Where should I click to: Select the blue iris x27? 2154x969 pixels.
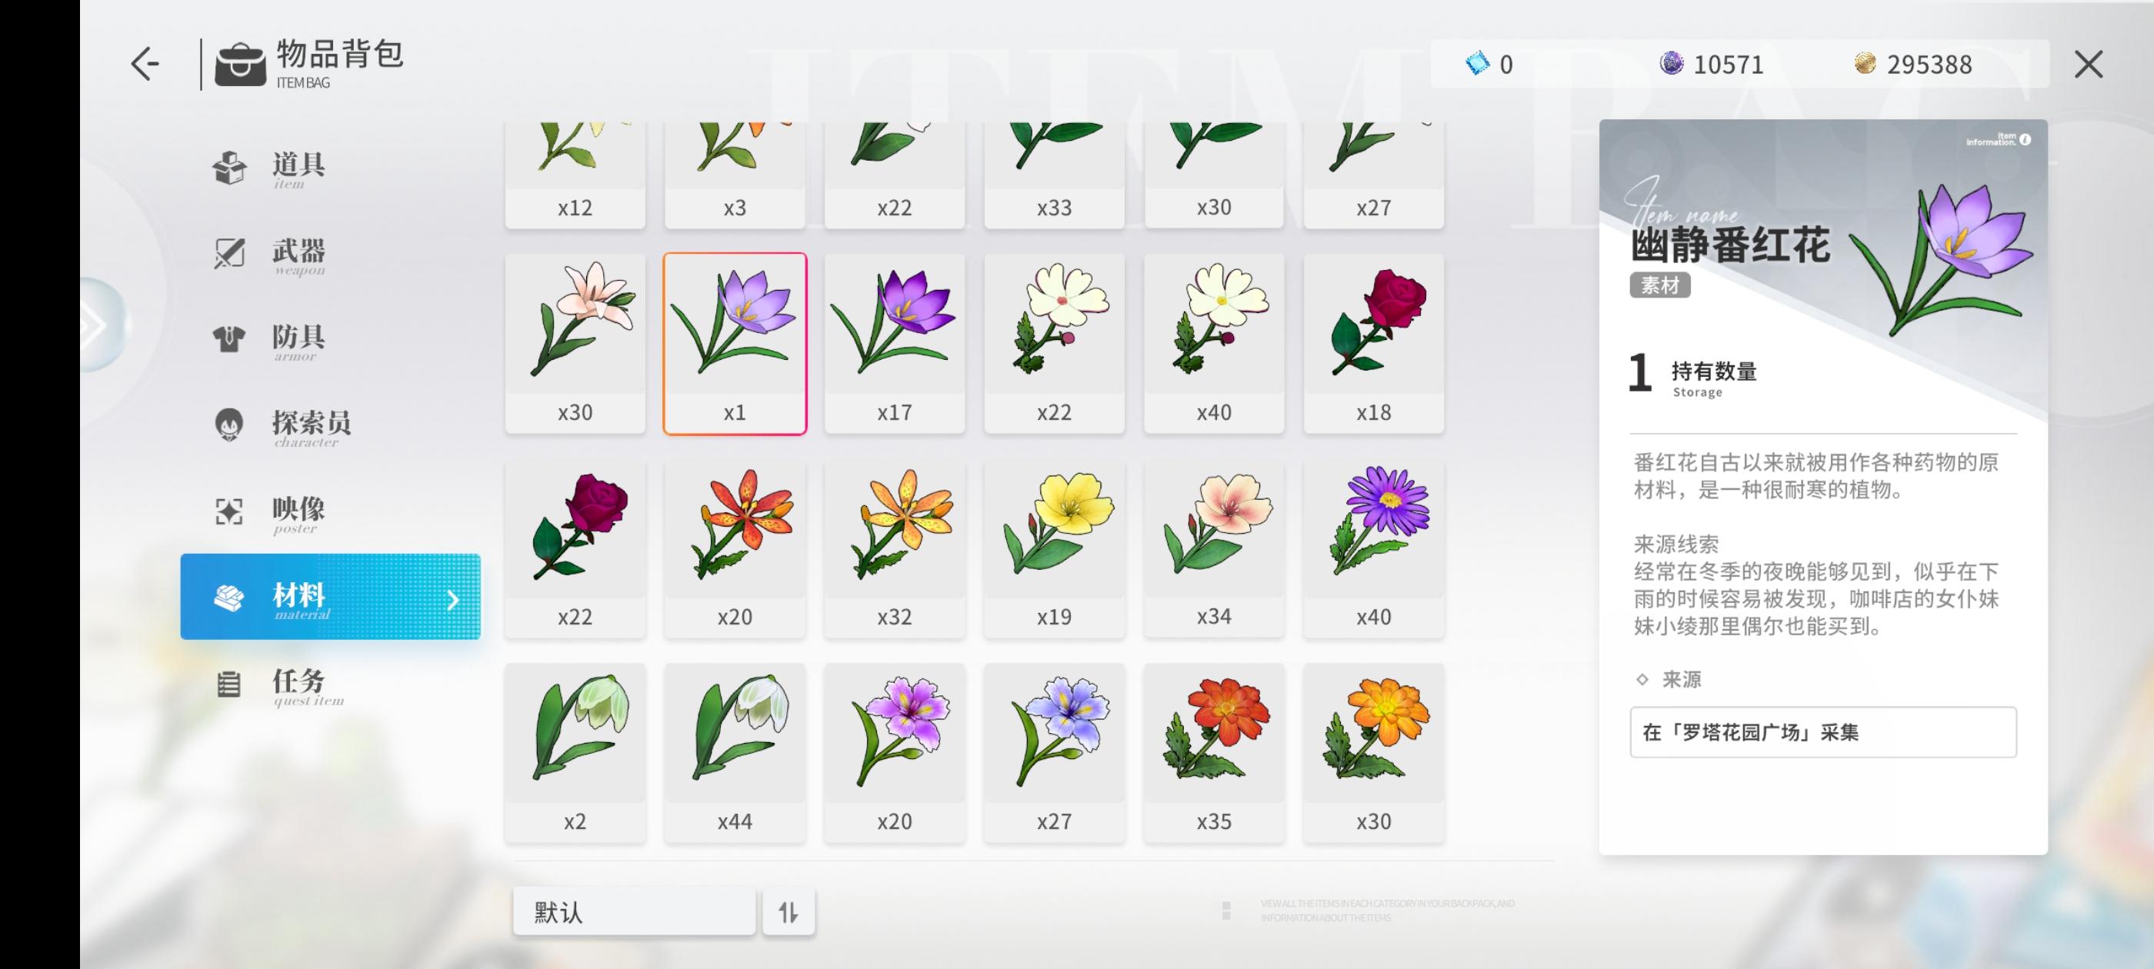[x=1055, y=752]
